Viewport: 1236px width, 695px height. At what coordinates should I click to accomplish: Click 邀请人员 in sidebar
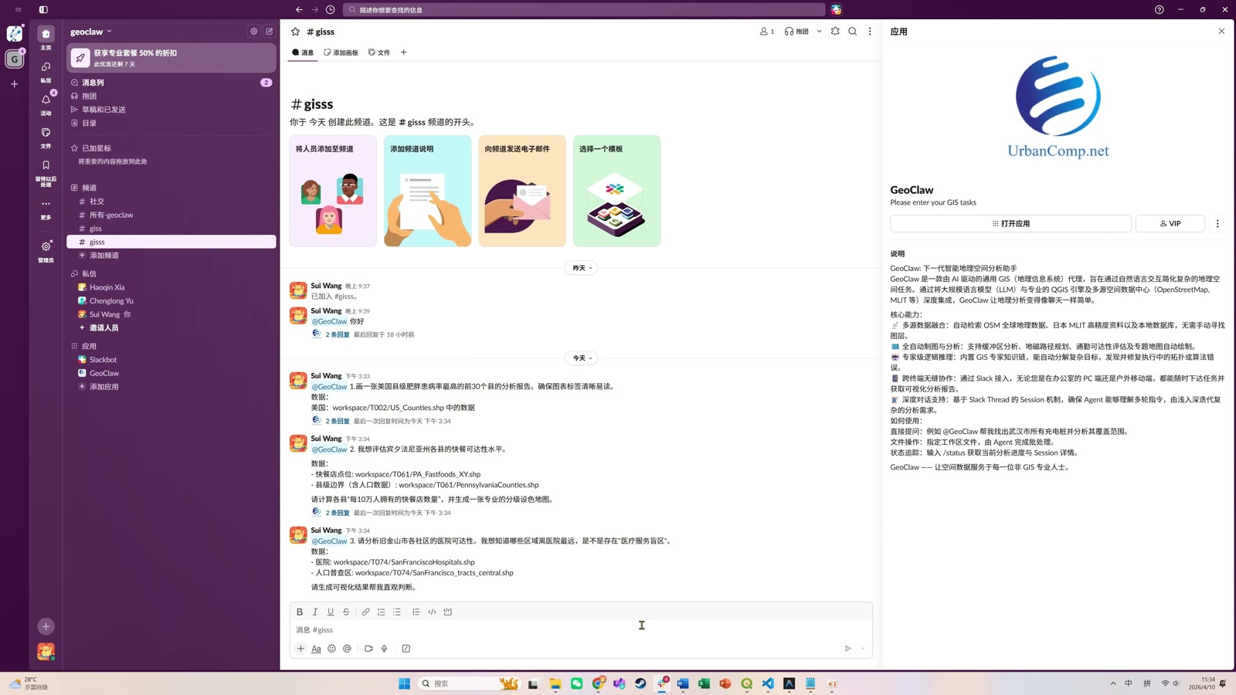pos(171,328)
